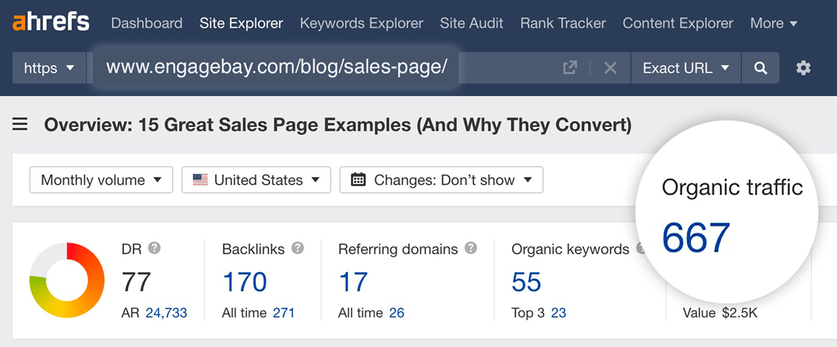
Task: Click the calendar icon in Changes selector
Action: pyautogui.click(x=358, y=180)
